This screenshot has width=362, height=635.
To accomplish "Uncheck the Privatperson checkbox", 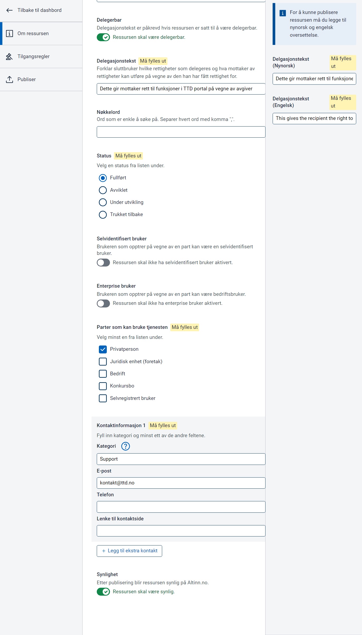I will pyautogui.click(x=103, y=349).
